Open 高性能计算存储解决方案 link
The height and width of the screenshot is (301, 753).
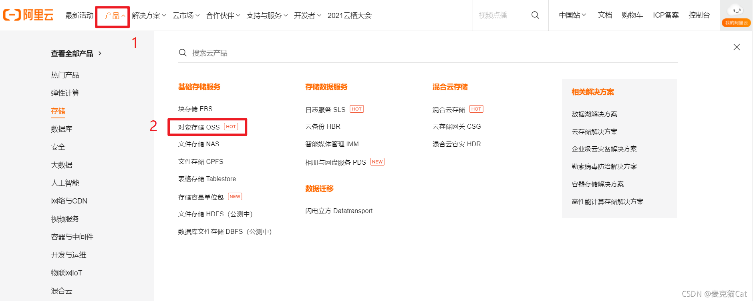[607, 202]
